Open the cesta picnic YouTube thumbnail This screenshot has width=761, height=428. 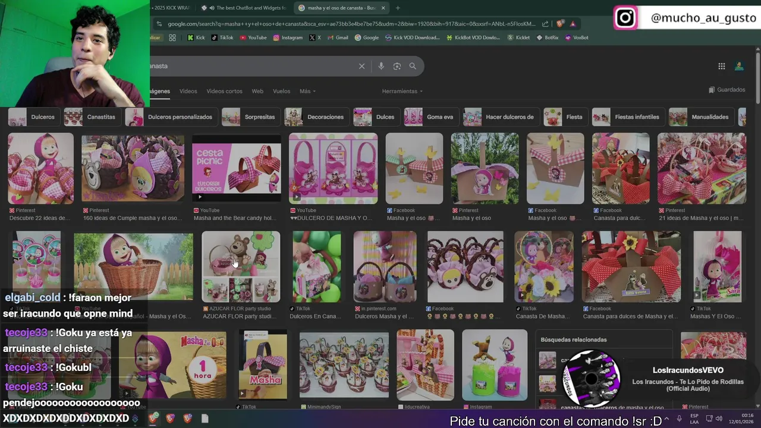237,168
